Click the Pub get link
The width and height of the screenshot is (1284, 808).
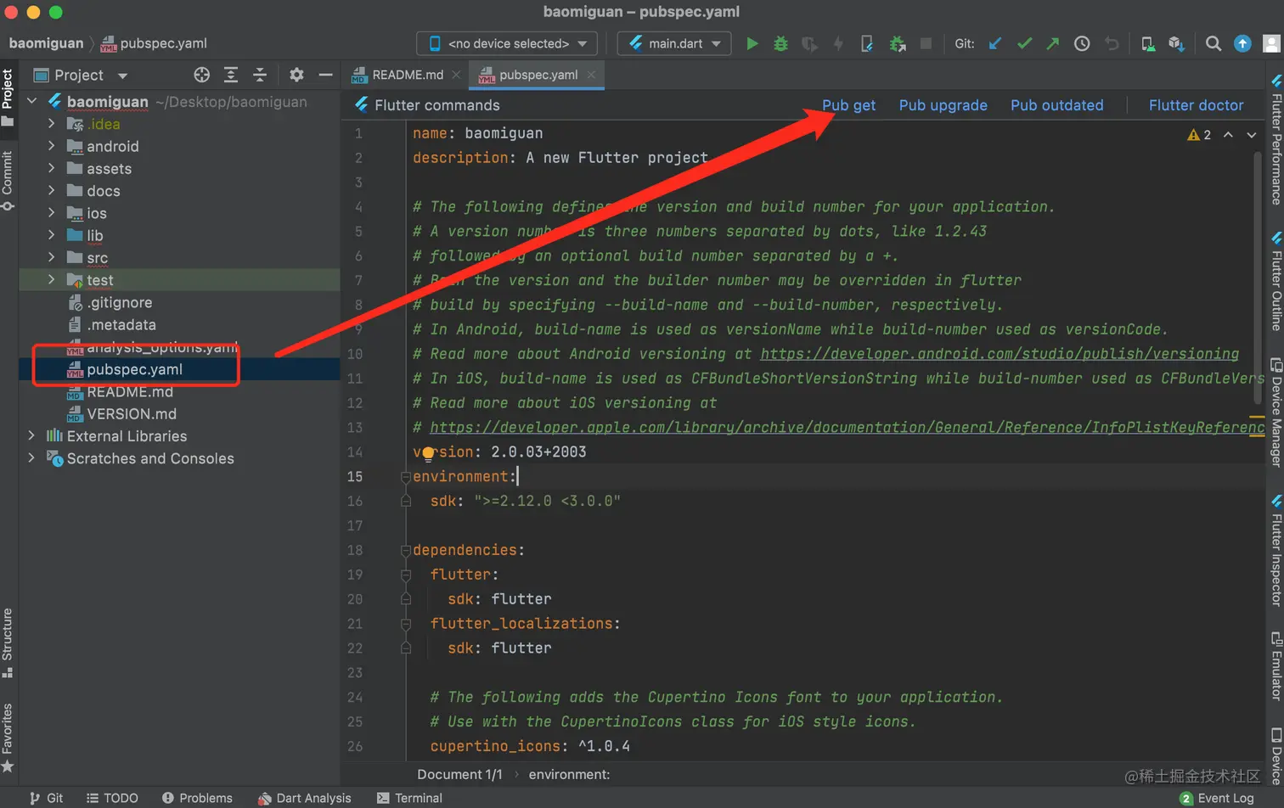pos(848,105)
